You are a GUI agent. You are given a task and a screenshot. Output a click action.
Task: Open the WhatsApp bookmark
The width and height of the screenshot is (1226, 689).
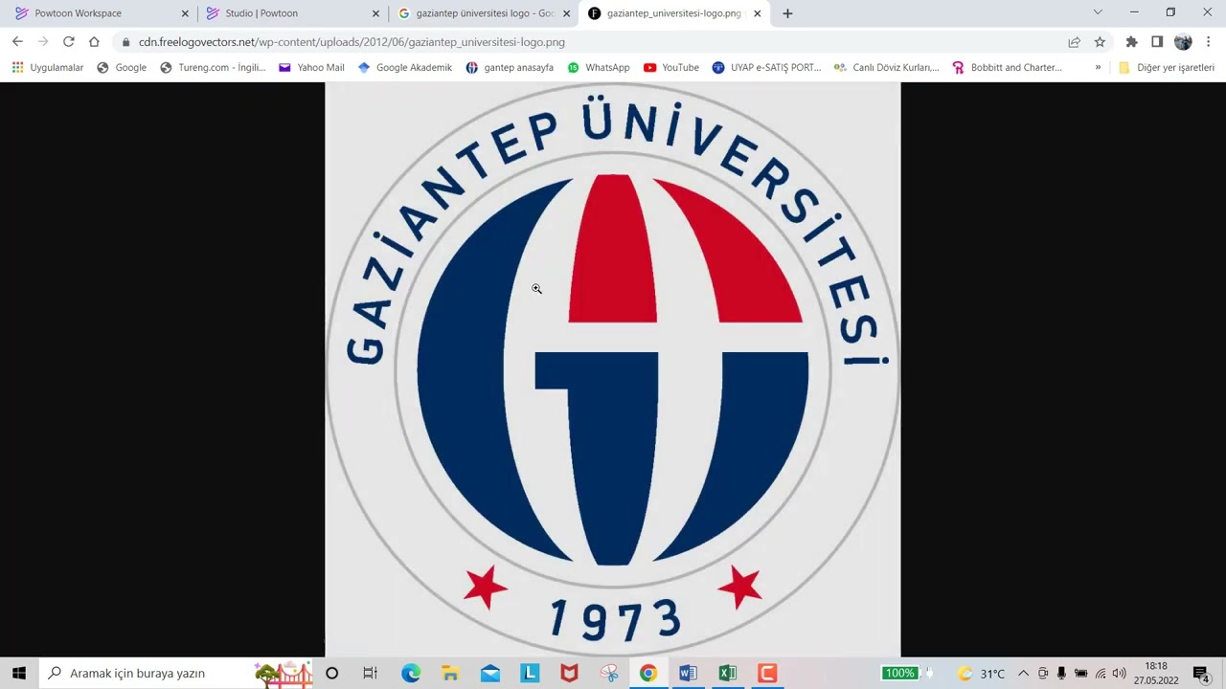point(599,67)
